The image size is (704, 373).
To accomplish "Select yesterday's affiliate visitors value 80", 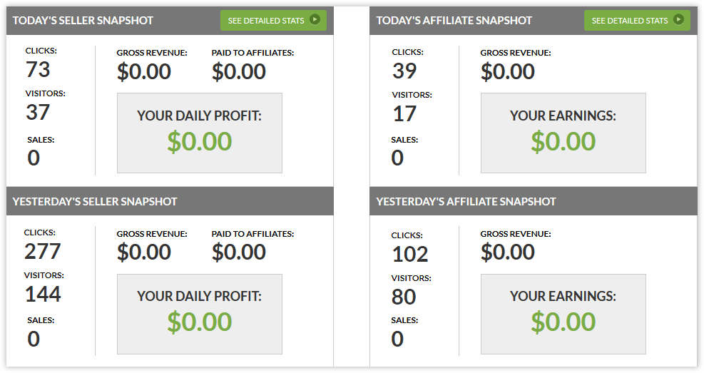I will pyautogui.click(x=404, y=296).
